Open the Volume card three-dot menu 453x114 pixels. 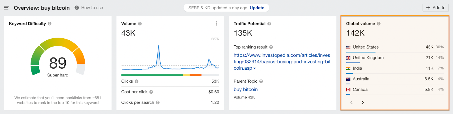pos(216,23)
